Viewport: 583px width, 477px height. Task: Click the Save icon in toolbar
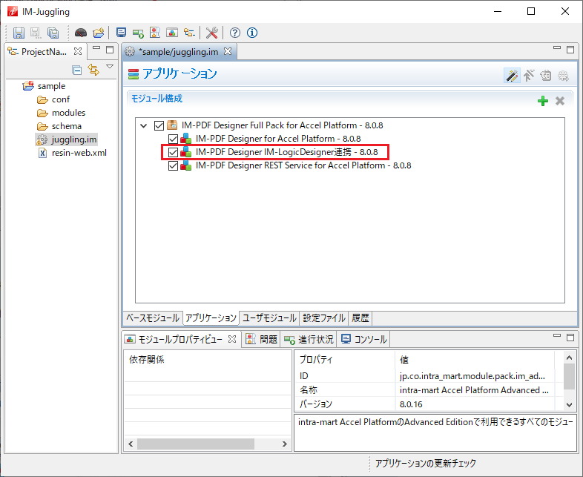[19, 33]
